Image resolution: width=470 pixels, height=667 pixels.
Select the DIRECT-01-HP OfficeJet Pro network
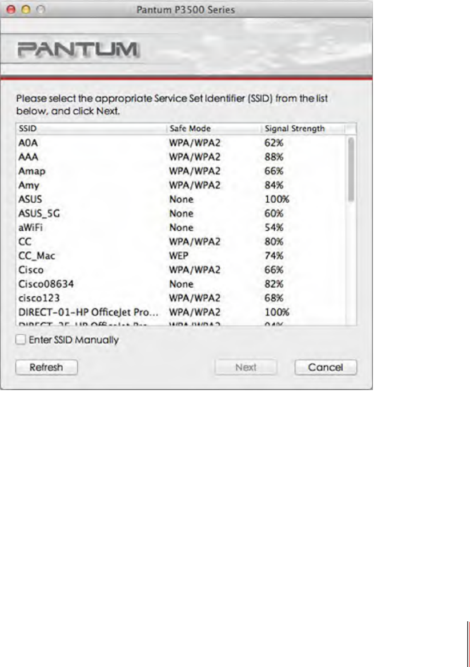coord(181,312)
